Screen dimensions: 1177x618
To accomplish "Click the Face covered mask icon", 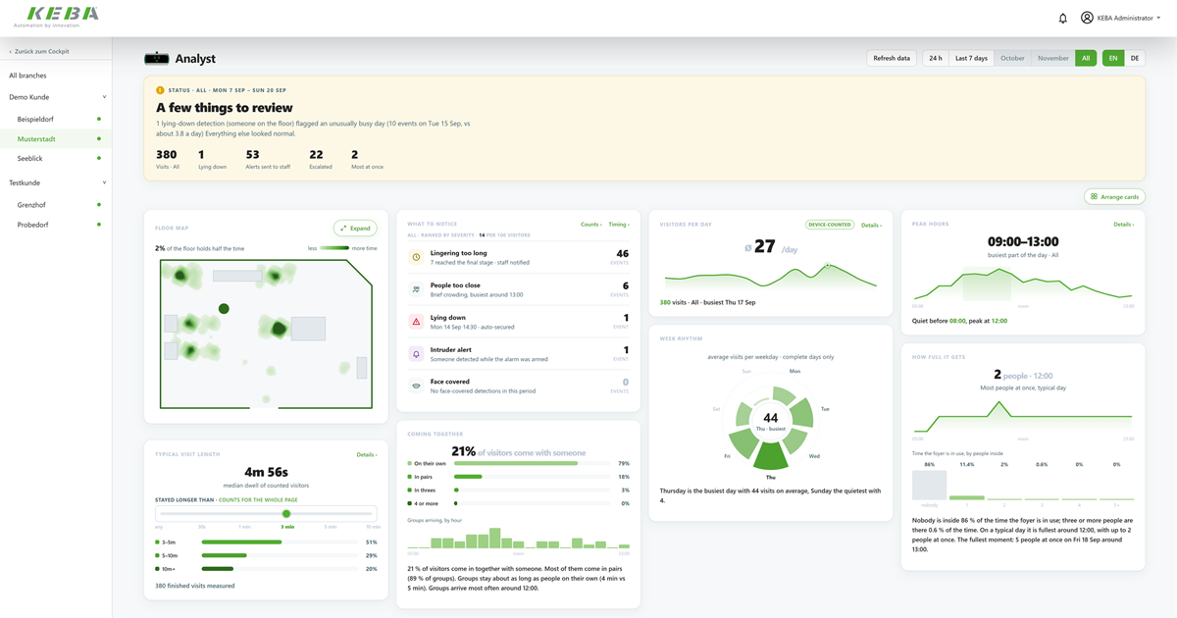I will [x=416, y=386].
